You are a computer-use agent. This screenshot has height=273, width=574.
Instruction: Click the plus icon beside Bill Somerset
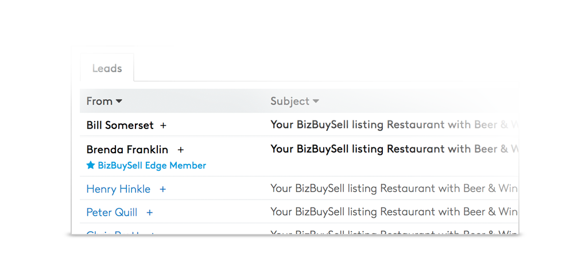(163, 125)
